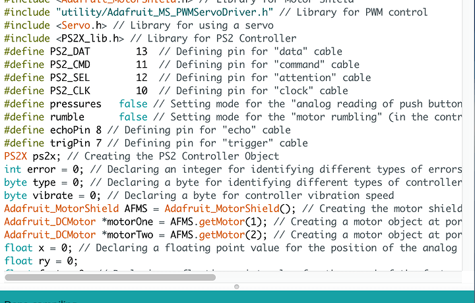Click the console divider handle dot

(237, 287)
